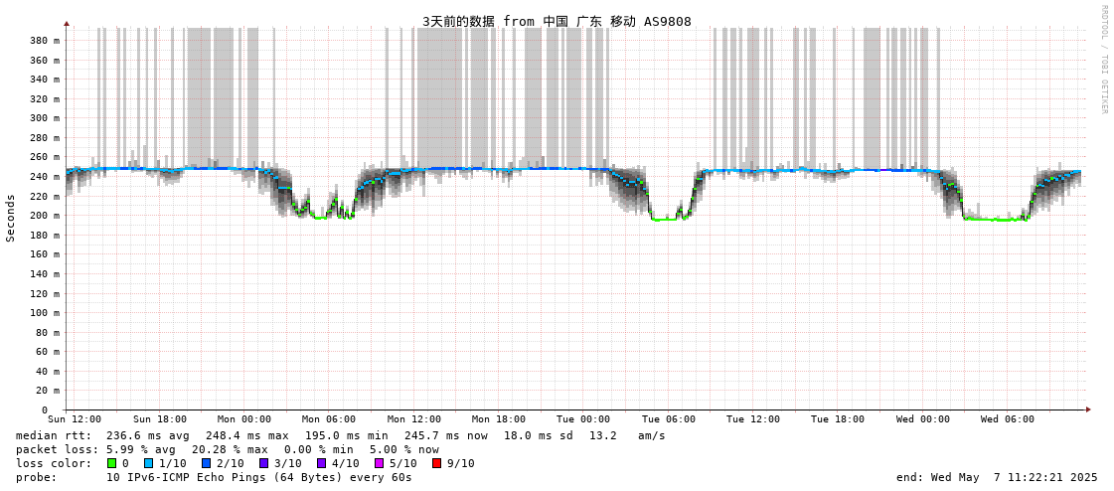
Task: Click the red 9/10 loss swatch
Action: coord(436,463)
